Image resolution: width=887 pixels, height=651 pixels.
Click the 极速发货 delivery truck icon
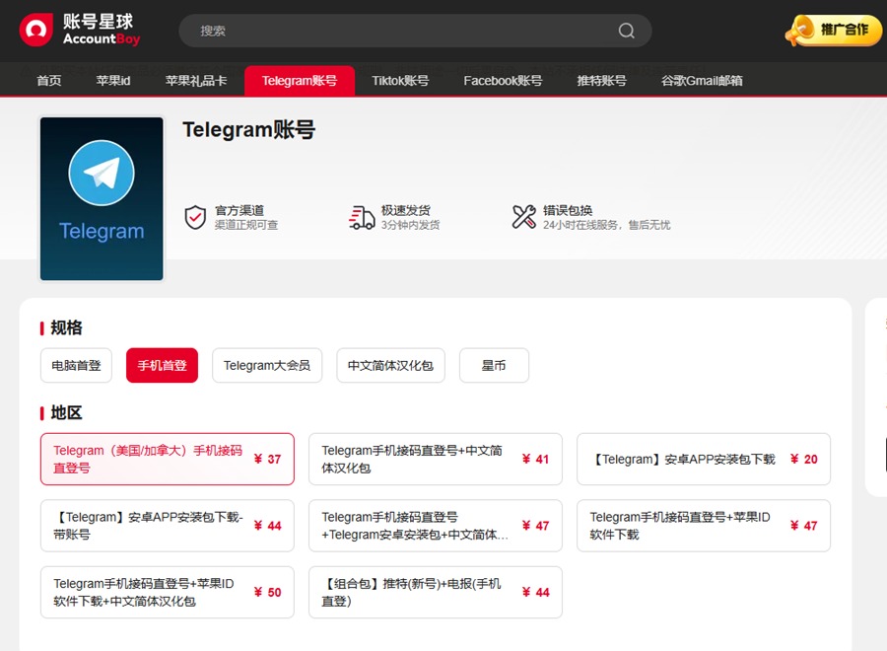[362, 217]
